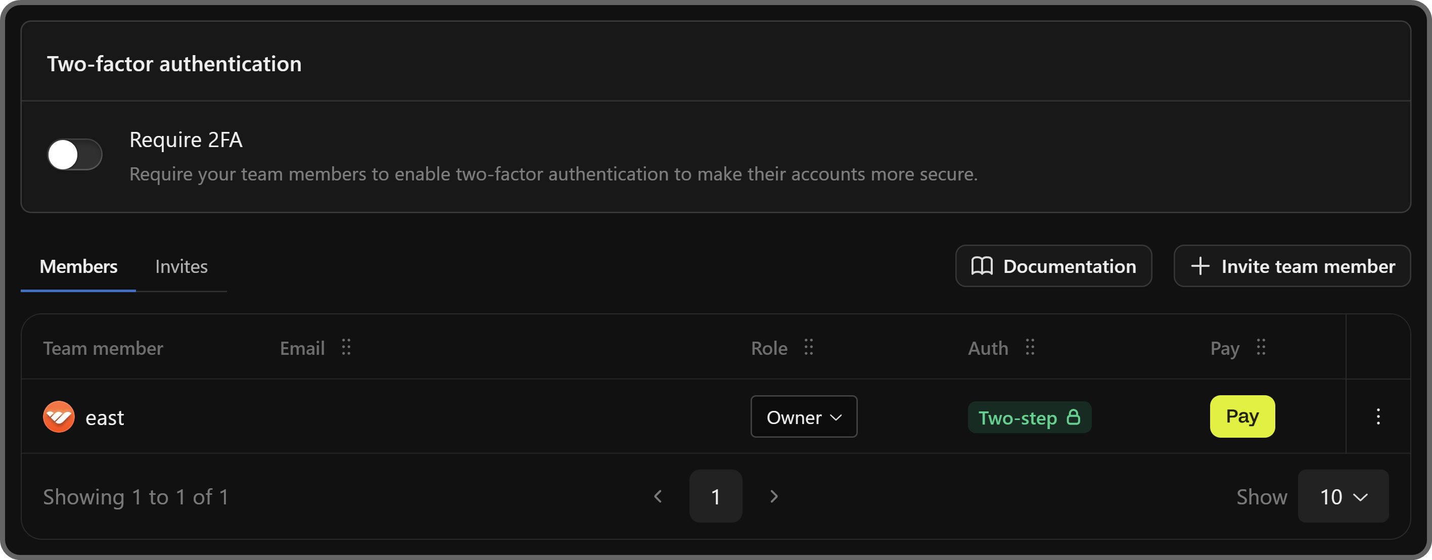Click the book icon on Documentation

[x=982, y=266]
